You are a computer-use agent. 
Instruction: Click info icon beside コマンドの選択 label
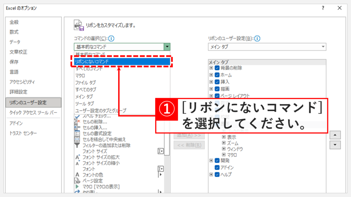(x=111, y=39)
